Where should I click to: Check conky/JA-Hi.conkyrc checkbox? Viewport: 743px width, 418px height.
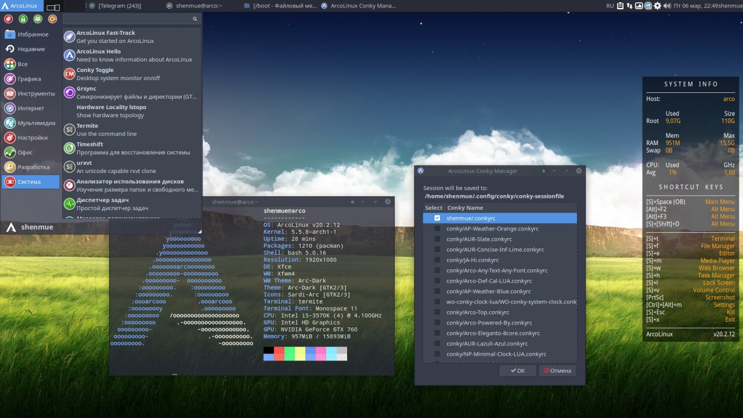[x=437, y=260]
